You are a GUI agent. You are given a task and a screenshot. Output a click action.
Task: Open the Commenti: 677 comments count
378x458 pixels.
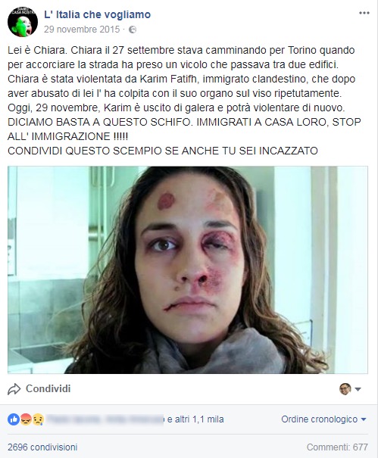(x=337, y=447)
